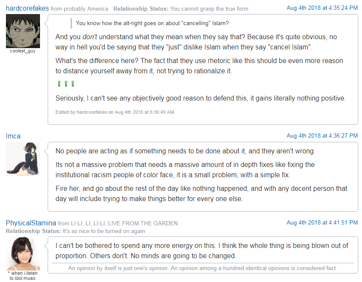Click the first green up arrow emoji

(x=59, y=83)
